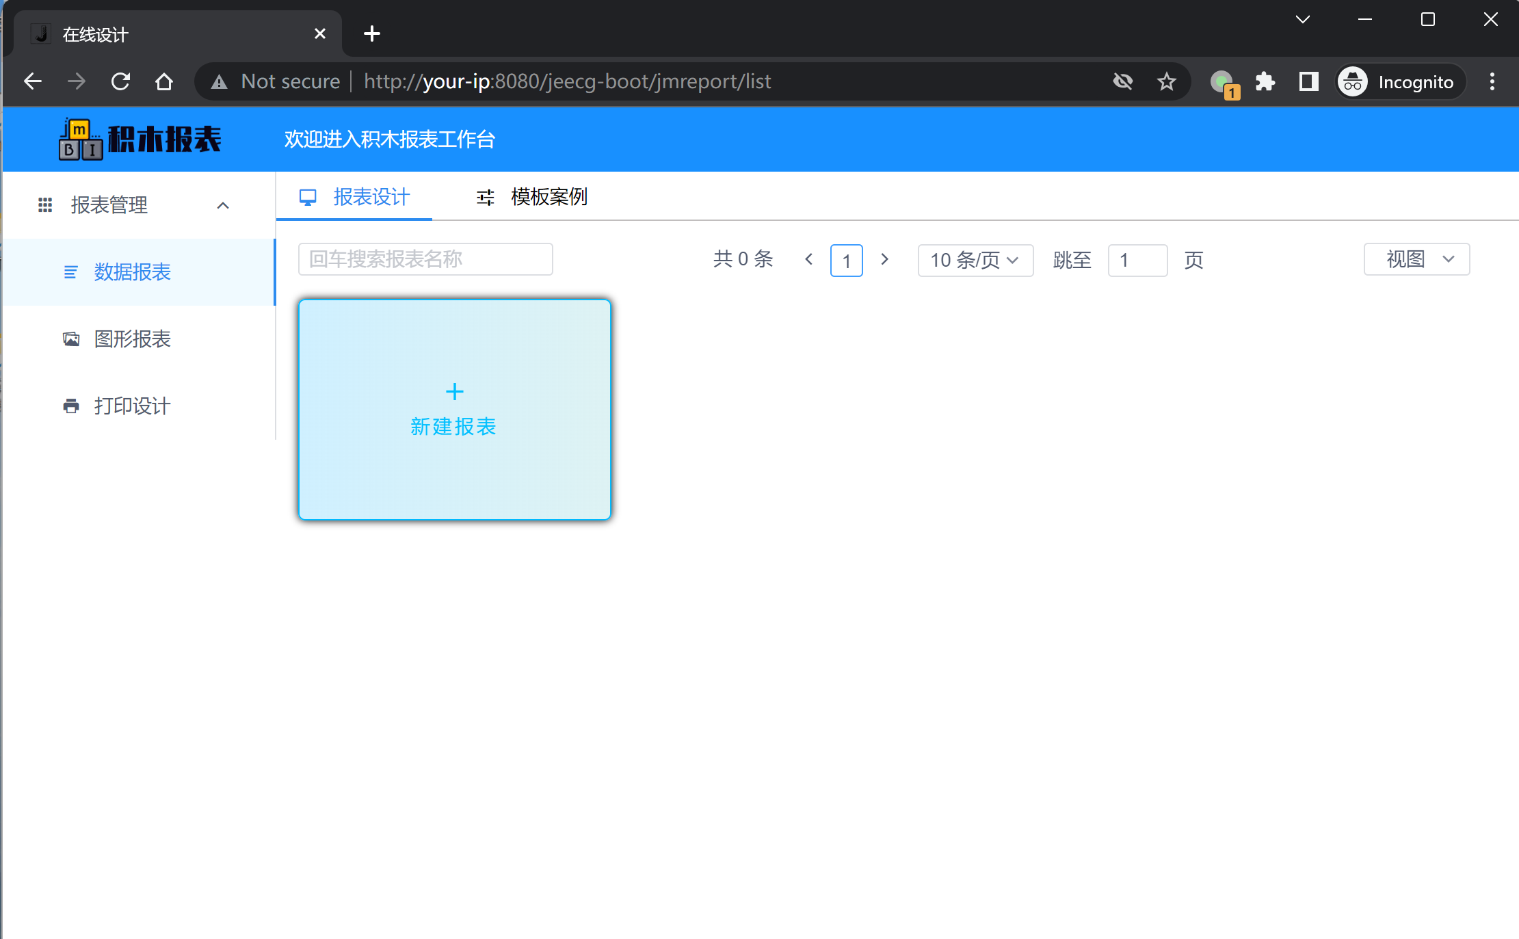Click the printer icon for 打印设计
Screen dimensions: 1519x939
click(70, 405)
